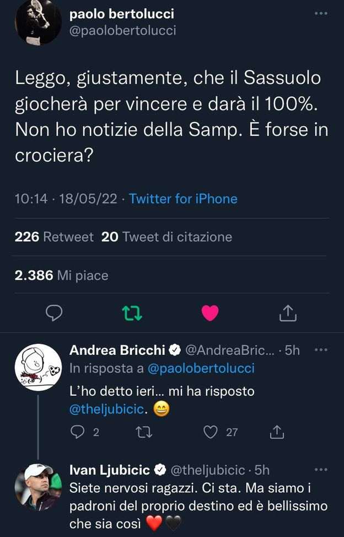The width and height of the screenshot is (344, 537).
Task: Retweet Paolo Bertolucci's tweet
Action: coord(131,313)
